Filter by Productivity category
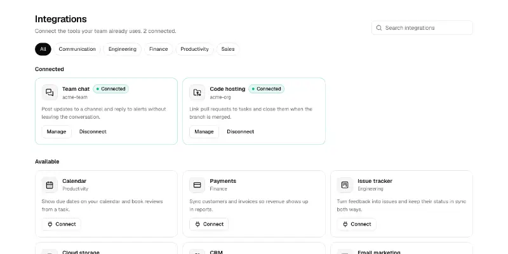508x254 pixels. coord(194,50)
